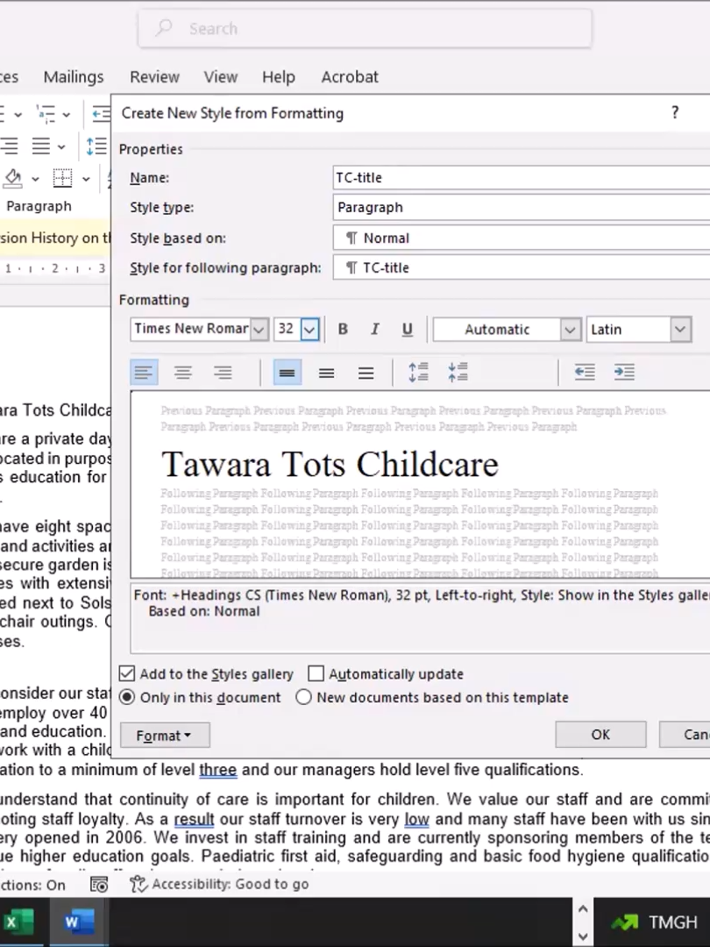This screenshot has height=947, width=710.
Task: Increase paragraph spacing icon
Action: click(x=418, y=372)
